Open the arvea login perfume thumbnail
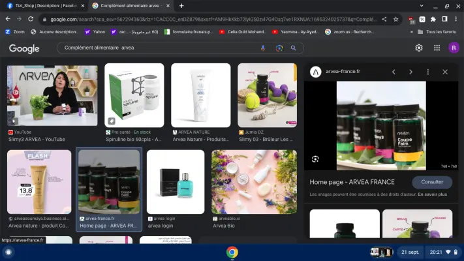The image size is (464, 261). point(176,181)
